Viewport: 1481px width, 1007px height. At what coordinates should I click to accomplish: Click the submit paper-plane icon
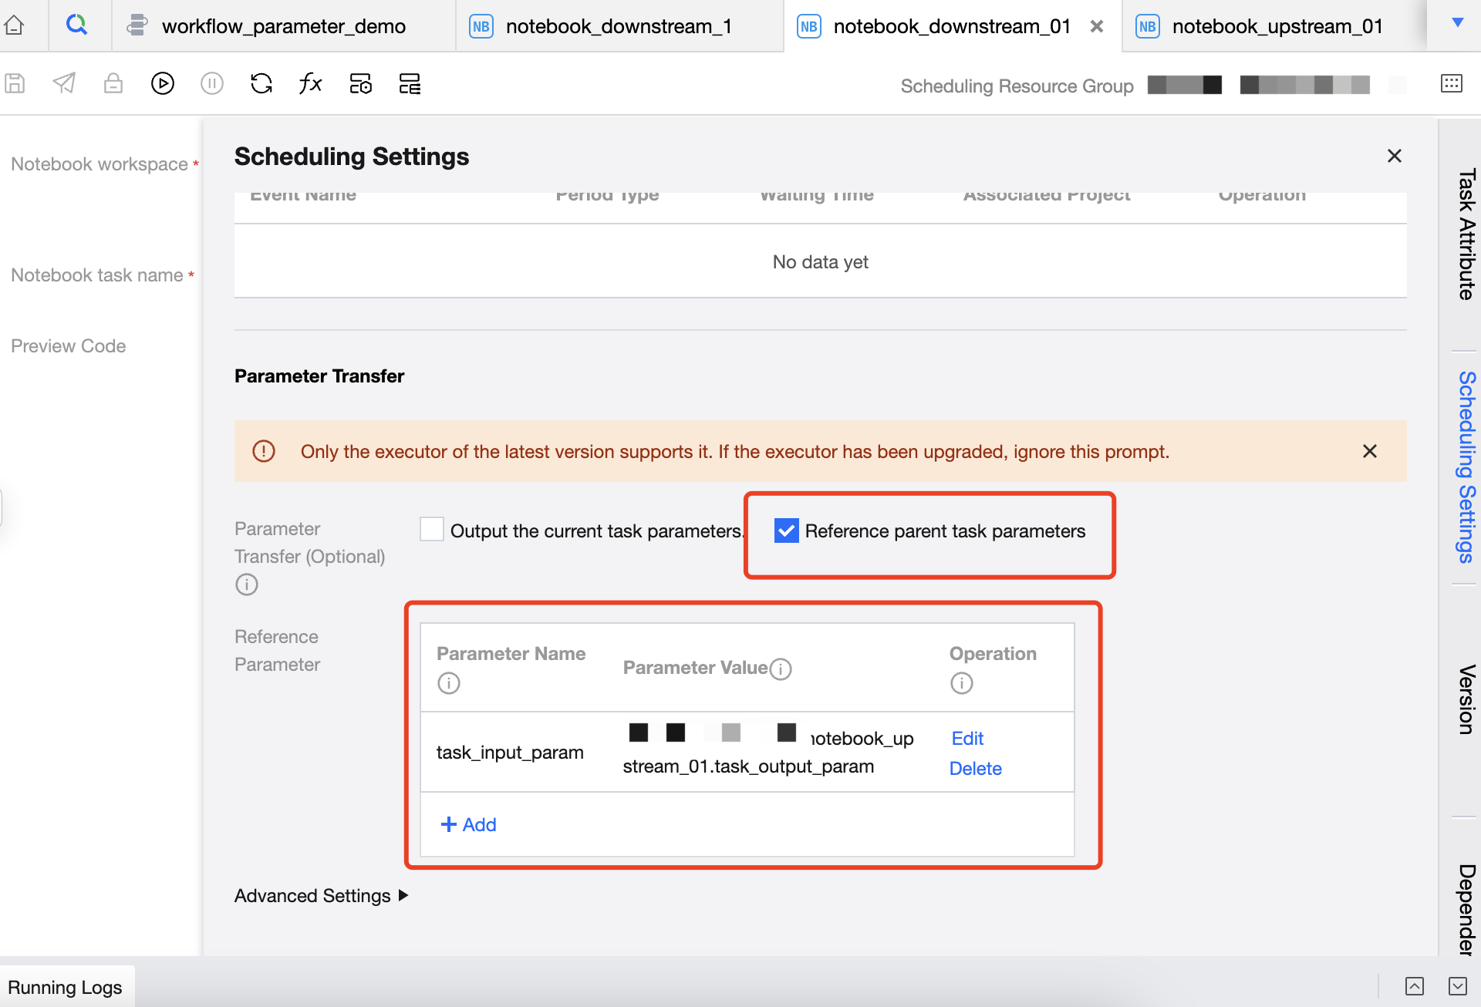tap(64, 83)
